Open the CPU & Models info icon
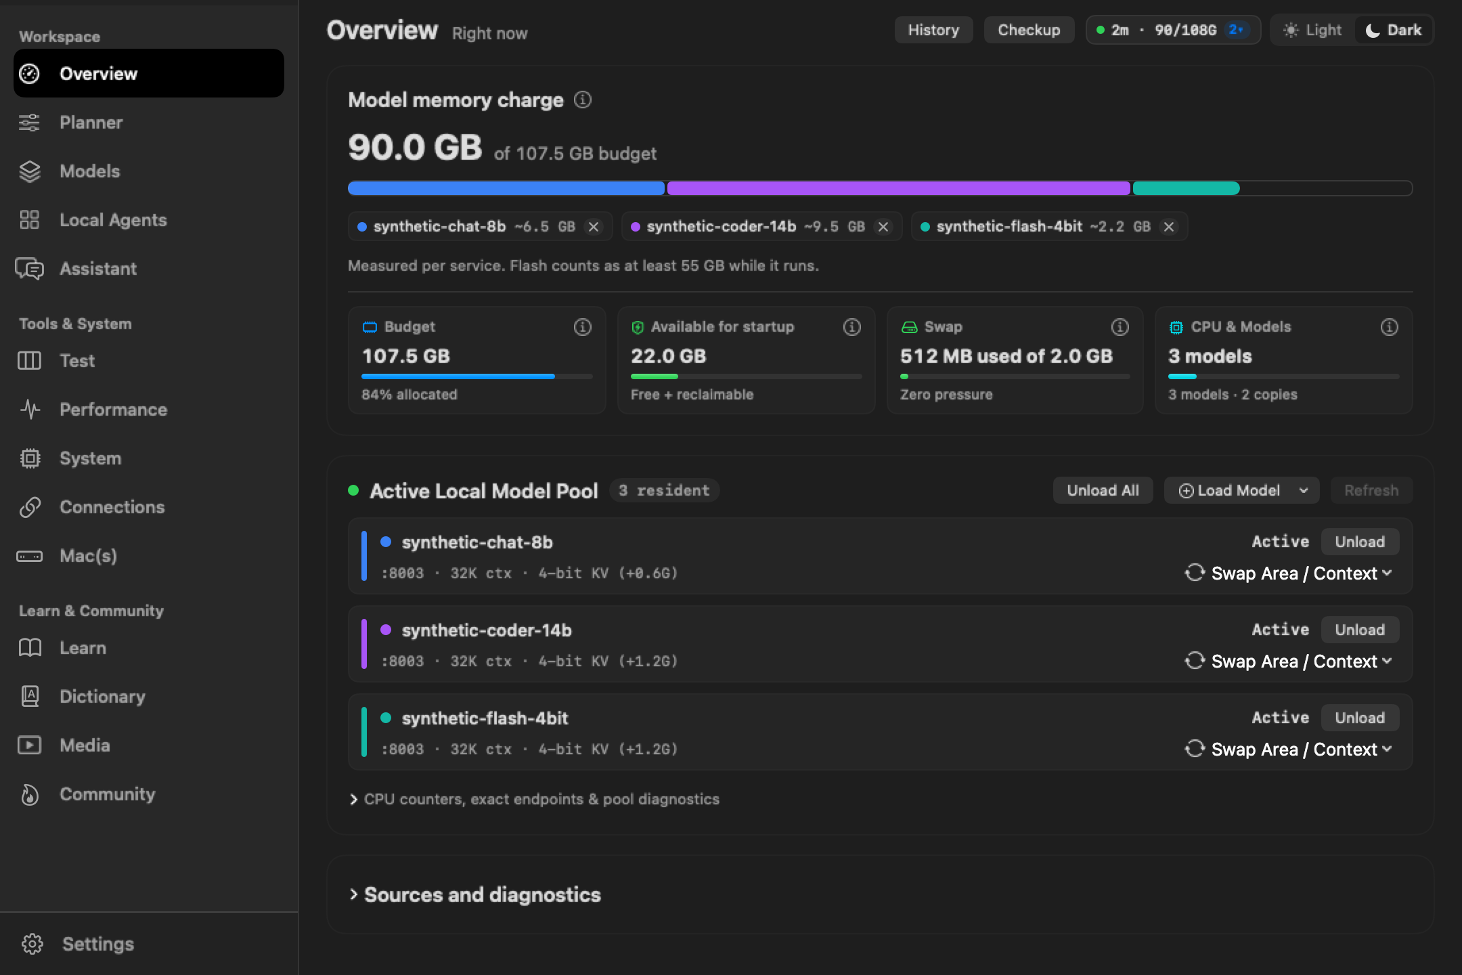Viewport: 1462px width, 975px height. 1390,327
